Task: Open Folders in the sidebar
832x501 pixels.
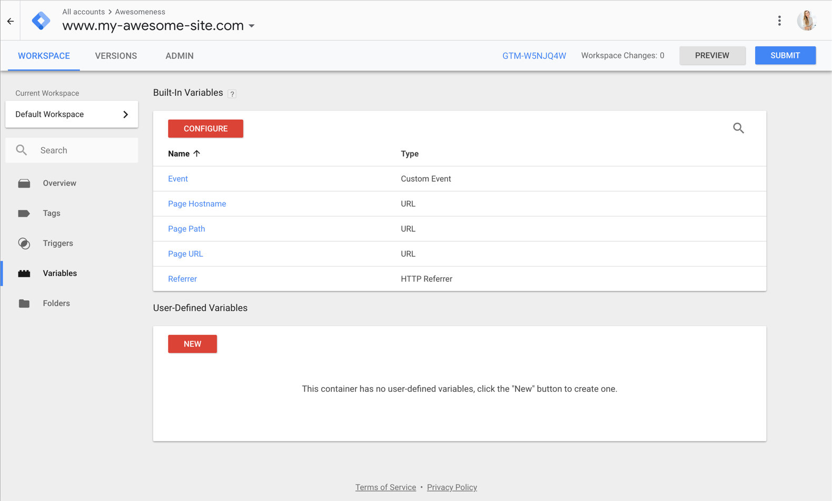Action: coord(56,303)
